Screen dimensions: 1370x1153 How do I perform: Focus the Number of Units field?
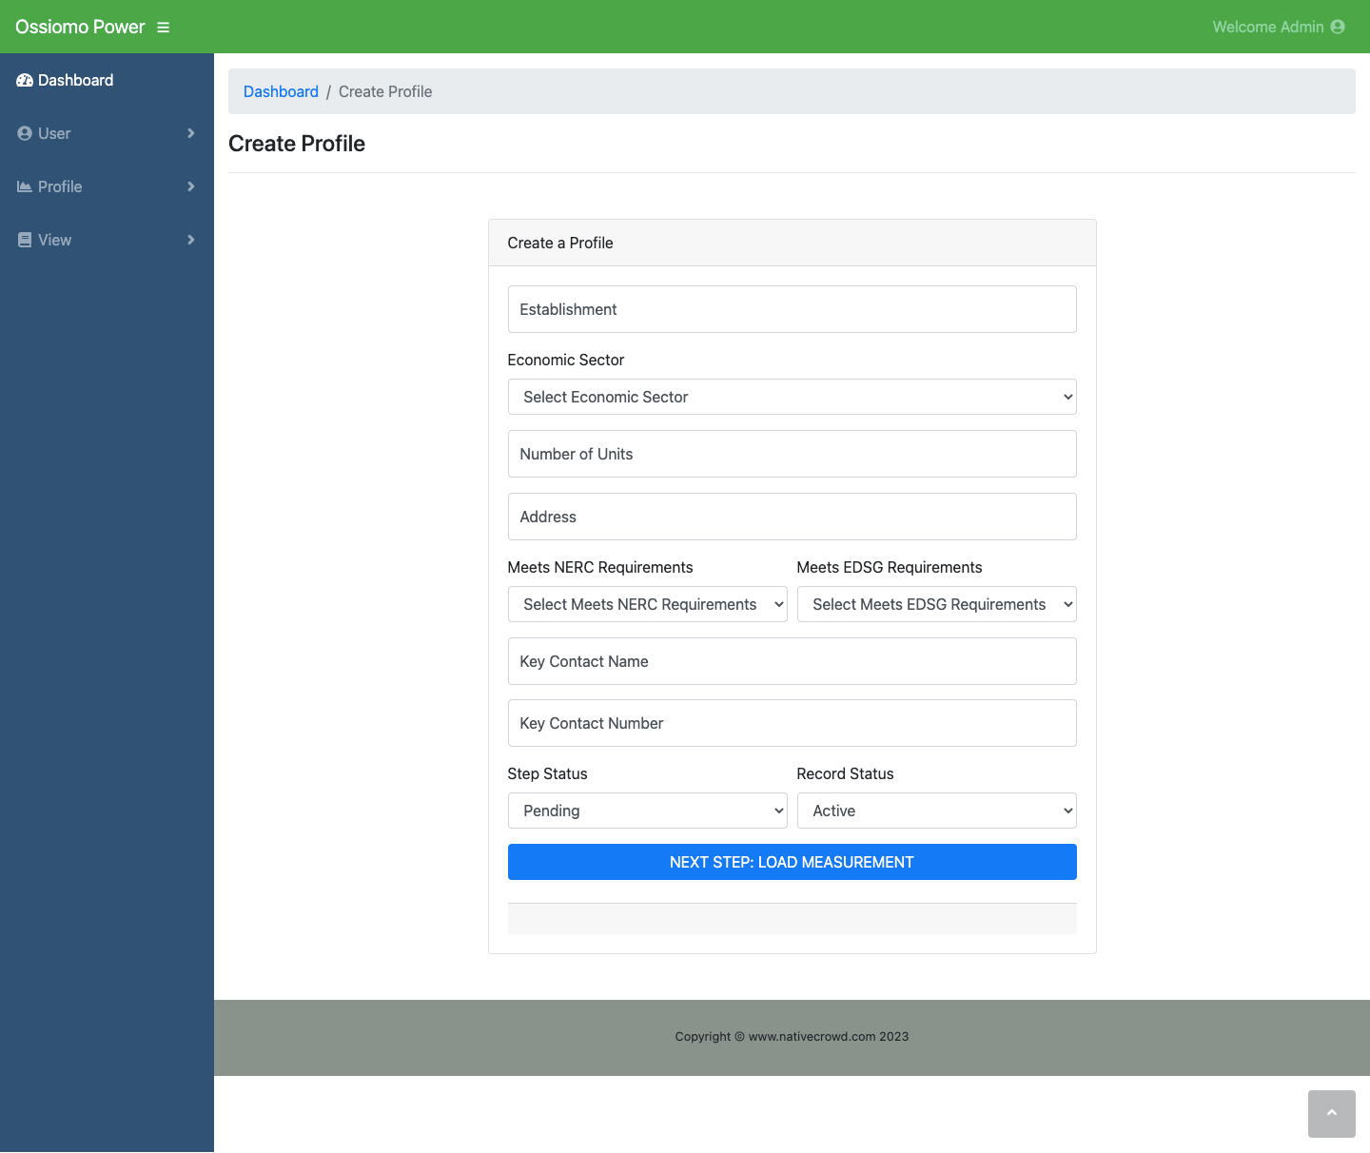pos(793,454)
